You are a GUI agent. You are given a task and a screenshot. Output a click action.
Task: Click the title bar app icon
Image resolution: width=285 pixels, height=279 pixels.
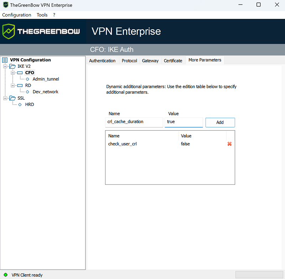pyautogui.click(x=6, y=5)
